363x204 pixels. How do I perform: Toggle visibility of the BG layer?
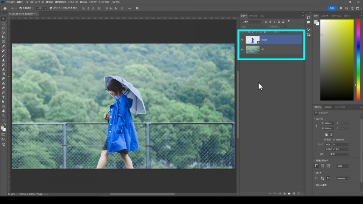pyautogui.click(x=242, y=49)
